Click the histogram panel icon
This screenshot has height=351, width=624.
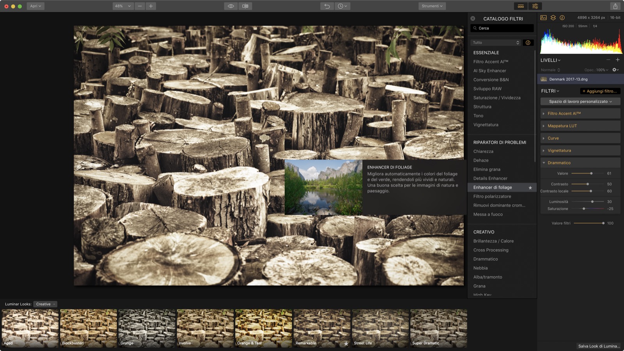point(543,18)
